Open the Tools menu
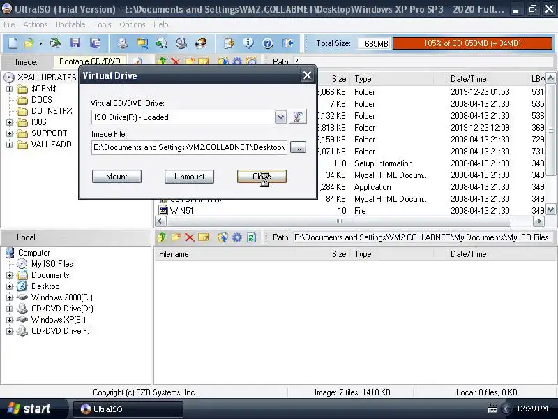The image size is (558, 419). (x=103, y=24)
